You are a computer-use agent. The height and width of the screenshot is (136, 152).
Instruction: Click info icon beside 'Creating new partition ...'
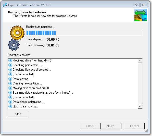(x=10, y=83)
